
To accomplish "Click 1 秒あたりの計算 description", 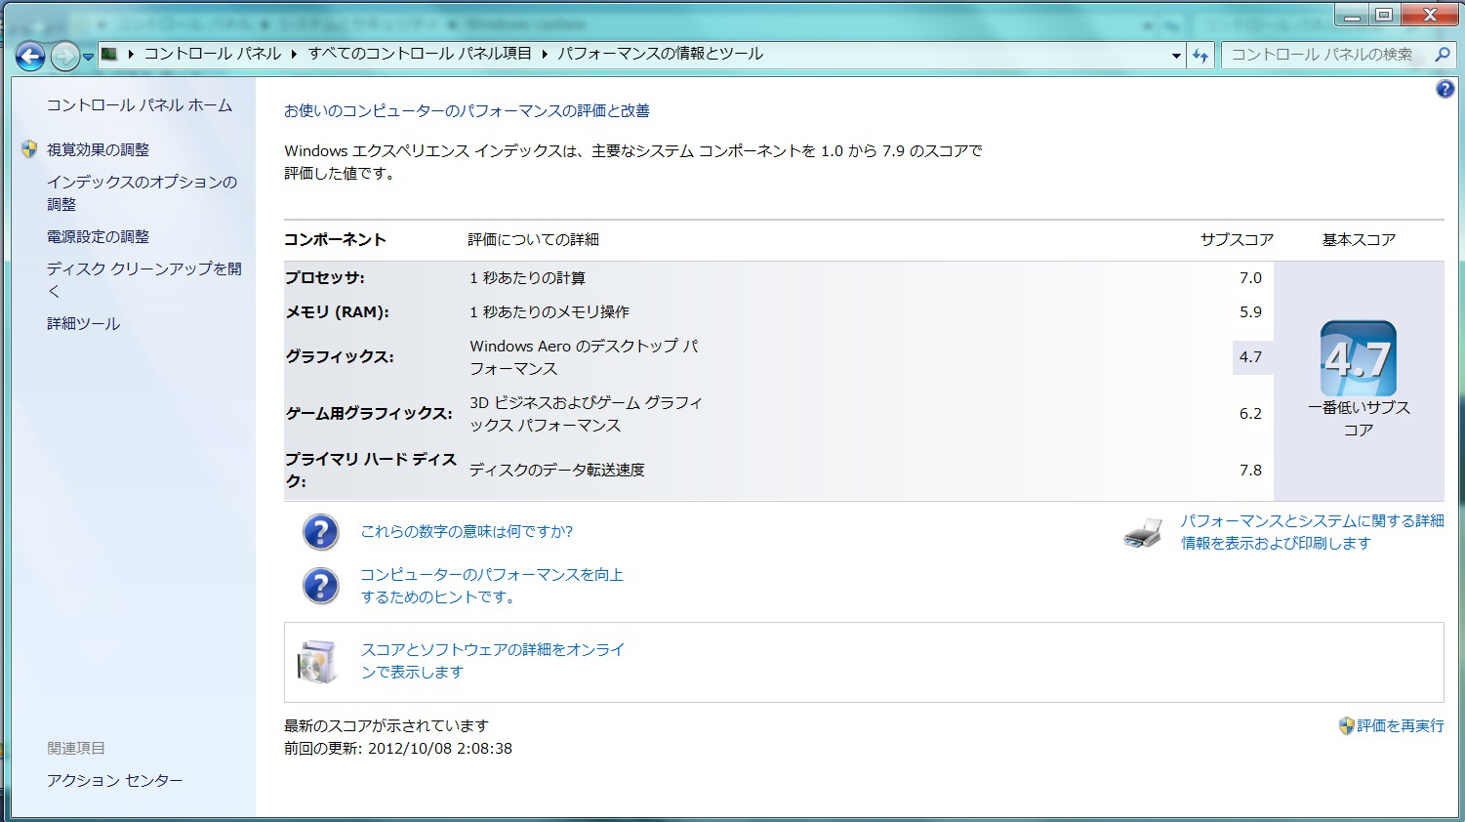I will pyautogui.click(x=527, y=278).
